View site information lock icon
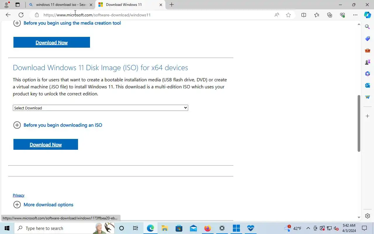 (37, 15)
